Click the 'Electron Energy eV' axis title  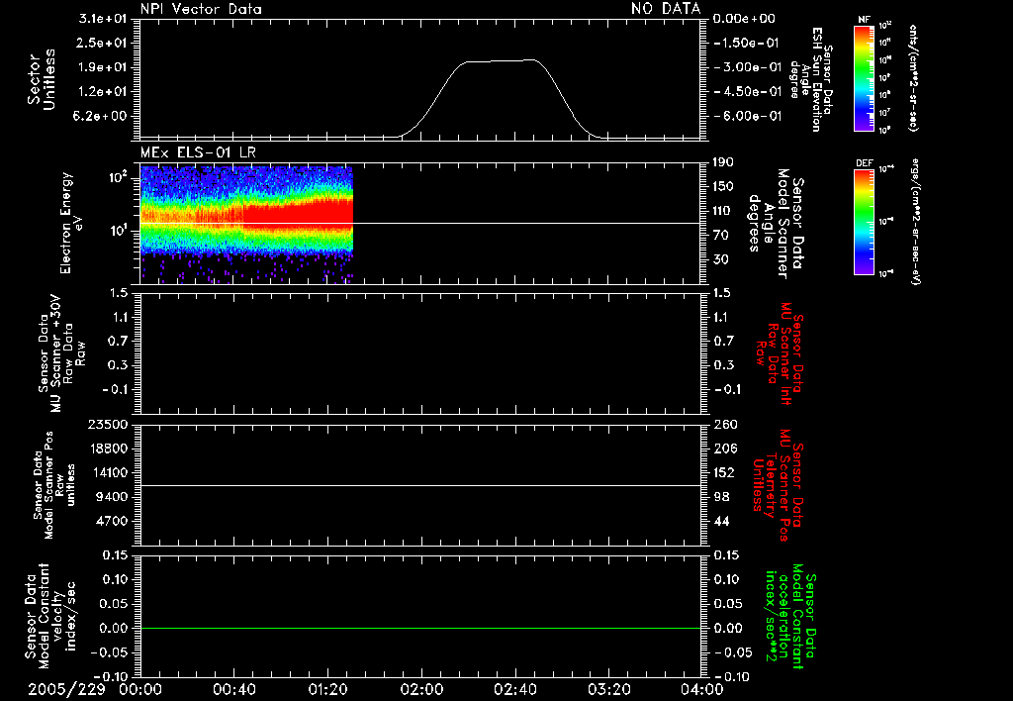[71, 223]
